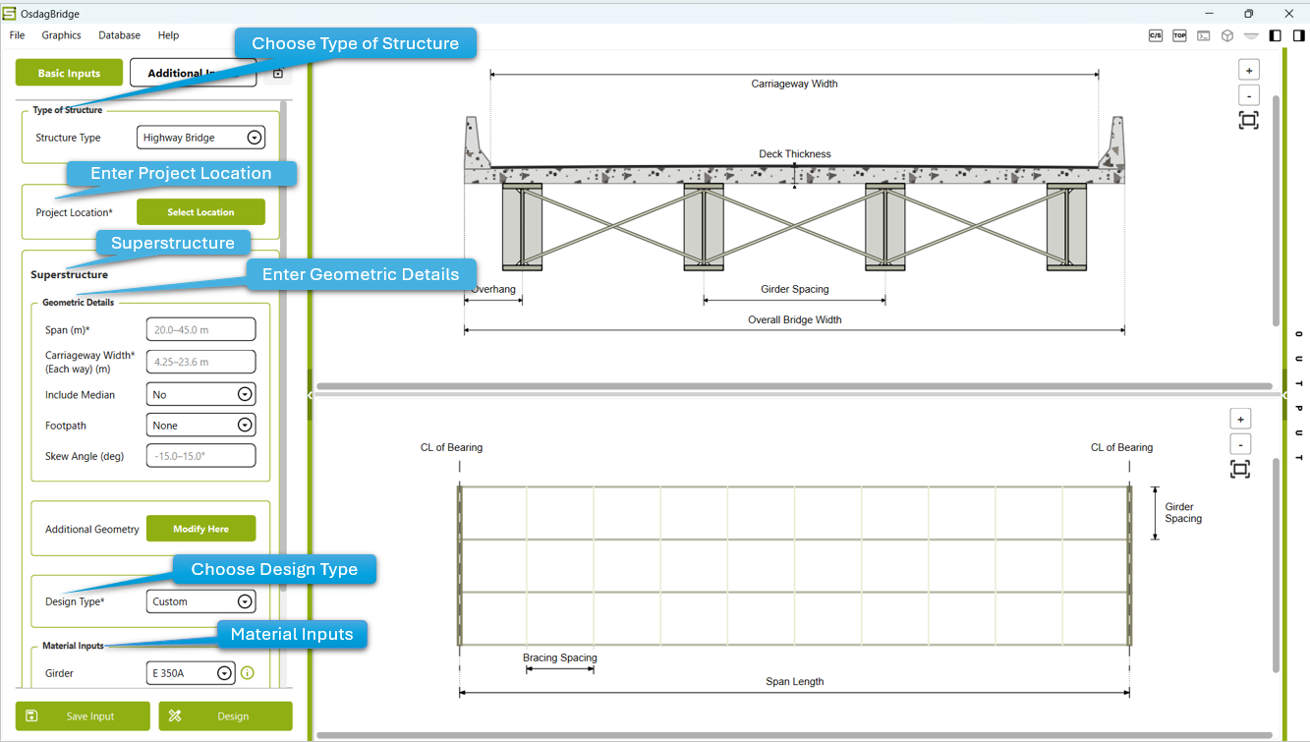
Task: Maximize the OsdagBridge window
Action: pyautogui.click(x=1248, y=14)
